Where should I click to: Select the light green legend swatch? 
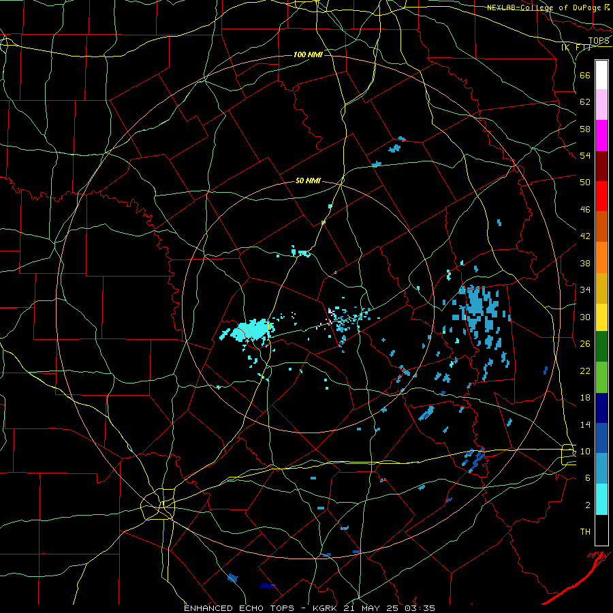coord(601,377)
